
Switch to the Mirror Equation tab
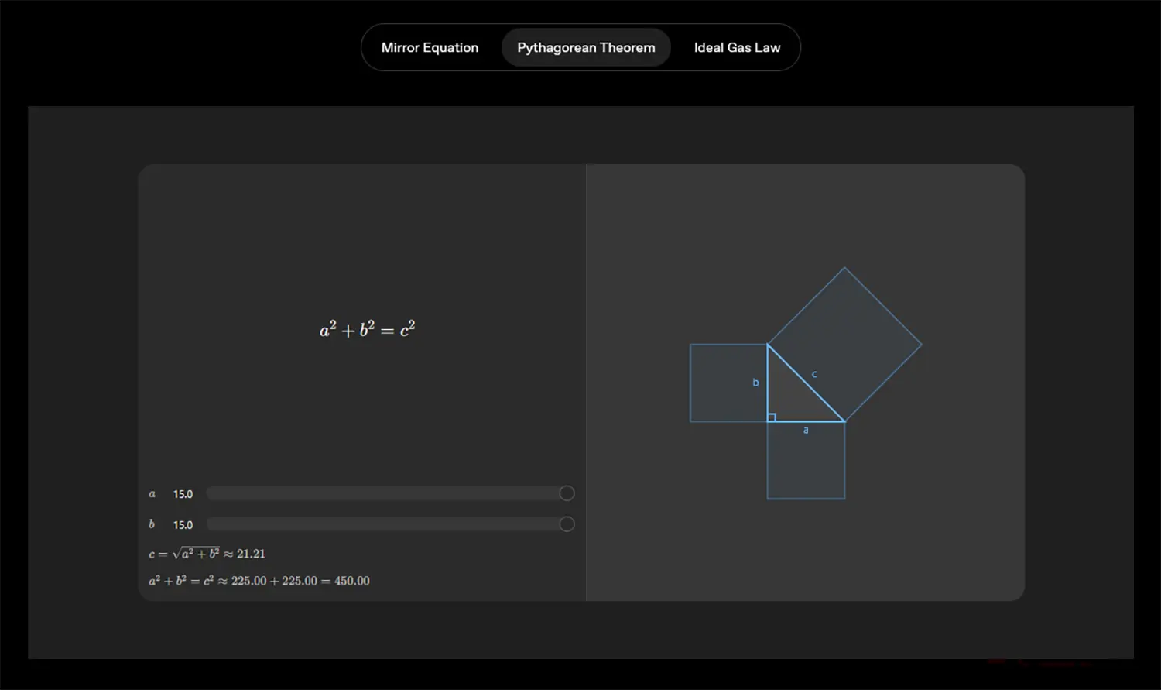430,48
